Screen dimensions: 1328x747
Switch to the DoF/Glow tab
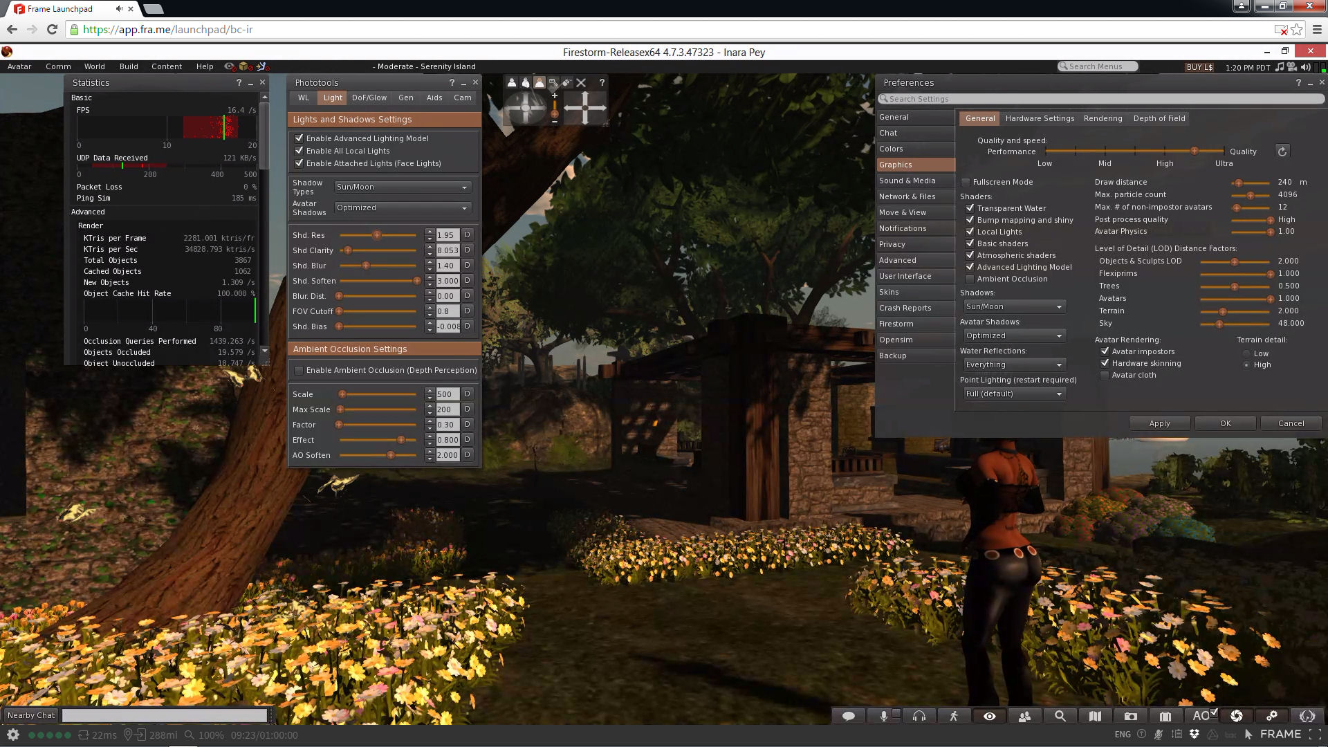(369, 98)
